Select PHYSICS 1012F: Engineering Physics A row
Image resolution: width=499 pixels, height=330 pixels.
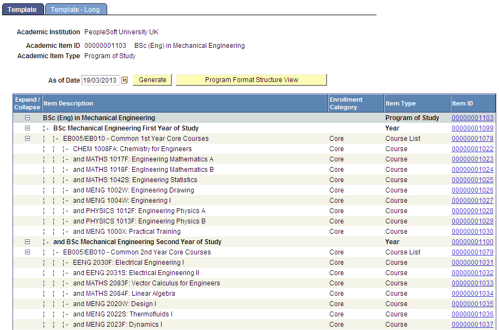[x=254, y=211]
